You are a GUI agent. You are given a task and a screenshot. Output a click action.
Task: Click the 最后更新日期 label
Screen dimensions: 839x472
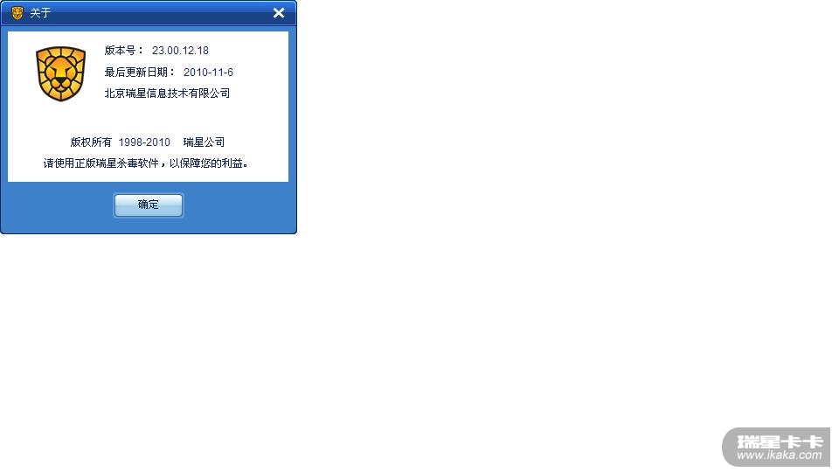pyautogui.click(x=139, y=73)
